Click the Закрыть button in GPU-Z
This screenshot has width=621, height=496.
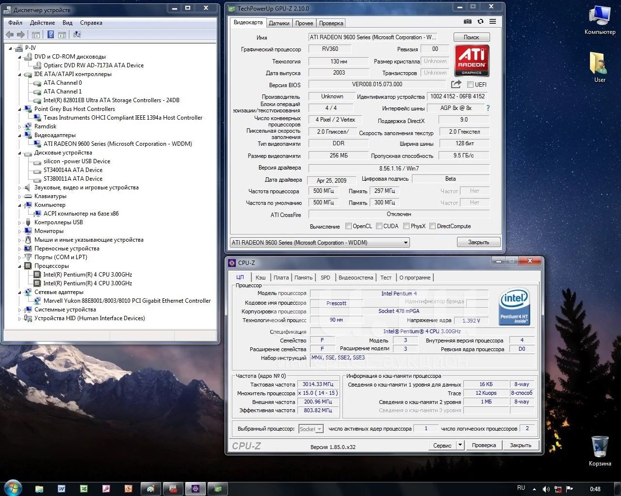(x=478, y=242)
